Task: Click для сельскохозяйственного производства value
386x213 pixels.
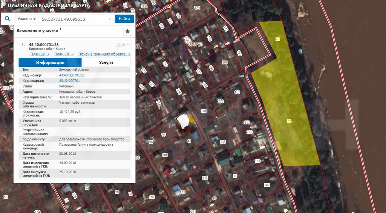Action: (x=92, y=139)
